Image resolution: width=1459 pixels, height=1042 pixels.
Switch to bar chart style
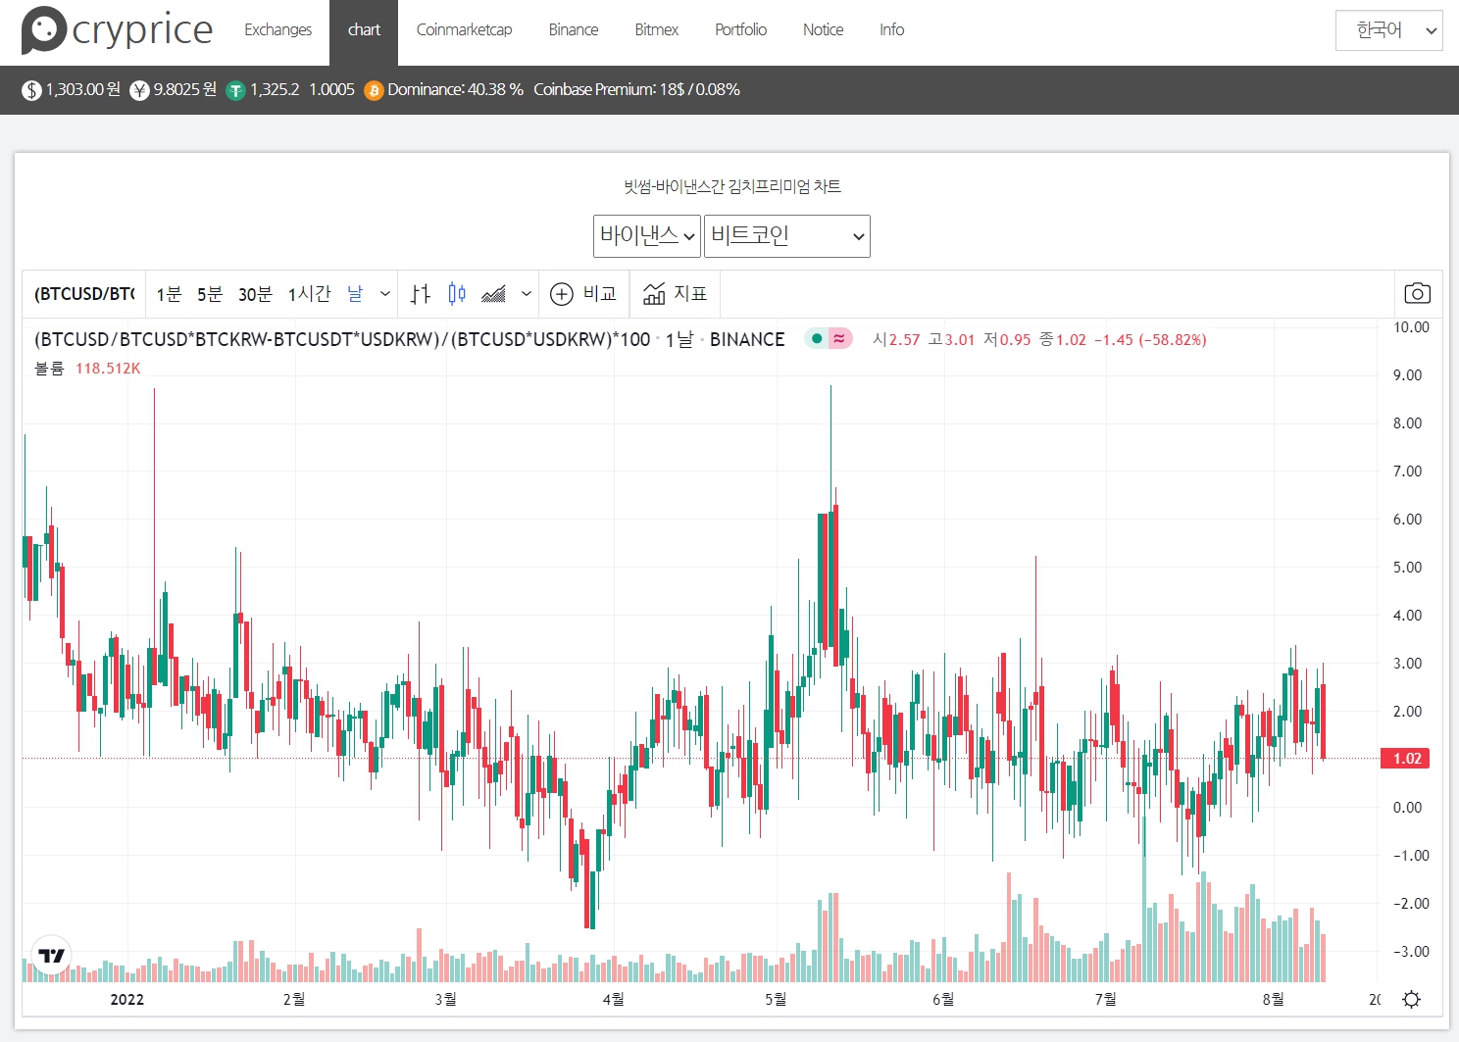(421, 294)
